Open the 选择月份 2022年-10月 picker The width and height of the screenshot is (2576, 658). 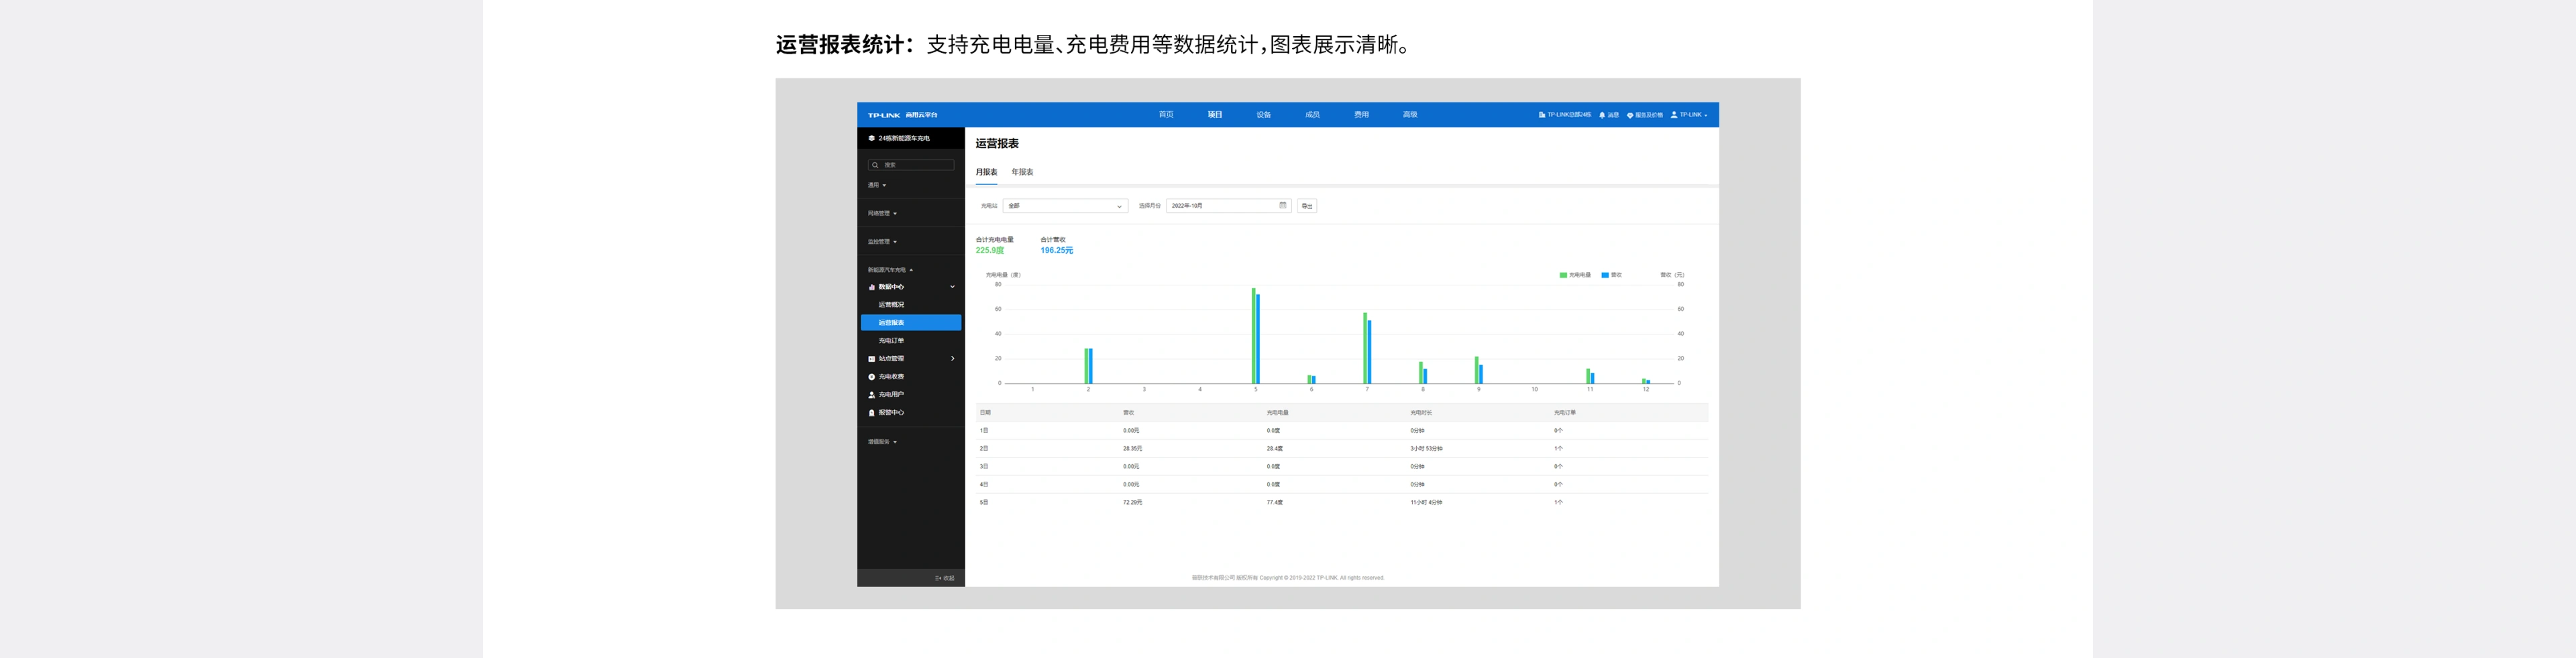[1228, 206]
